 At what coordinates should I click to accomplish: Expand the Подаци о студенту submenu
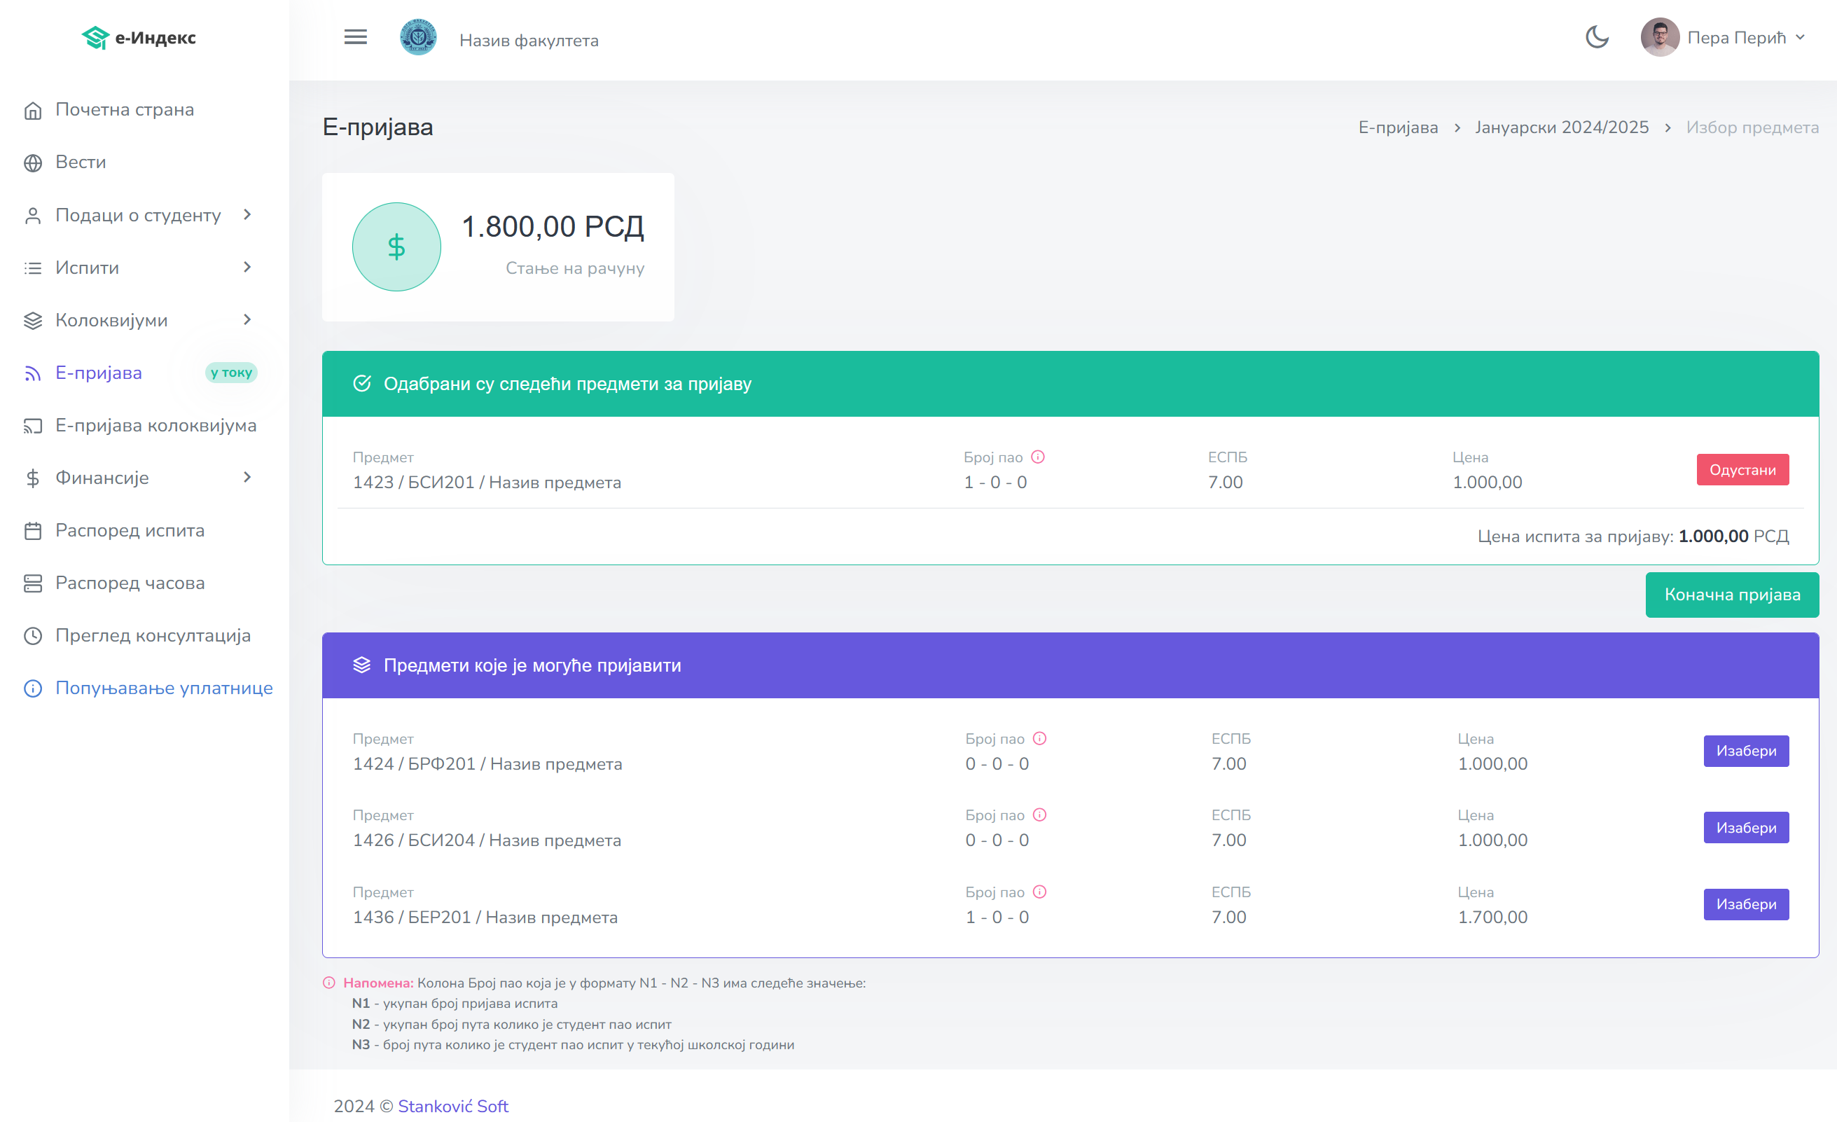click(247, 215)
